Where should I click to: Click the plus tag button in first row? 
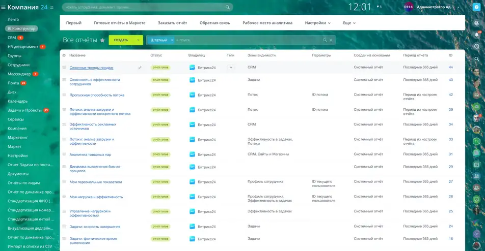pos(231,68)
